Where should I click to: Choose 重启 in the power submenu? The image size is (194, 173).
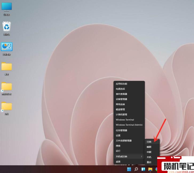click(151, 162)
